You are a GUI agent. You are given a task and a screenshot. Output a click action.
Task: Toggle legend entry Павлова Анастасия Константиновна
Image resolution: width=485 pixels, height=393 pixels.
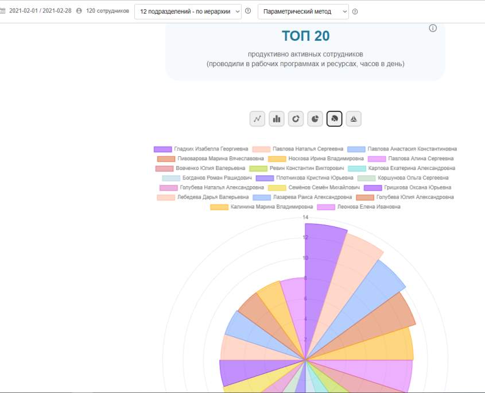pyautogui.click(x=402, y=149)
